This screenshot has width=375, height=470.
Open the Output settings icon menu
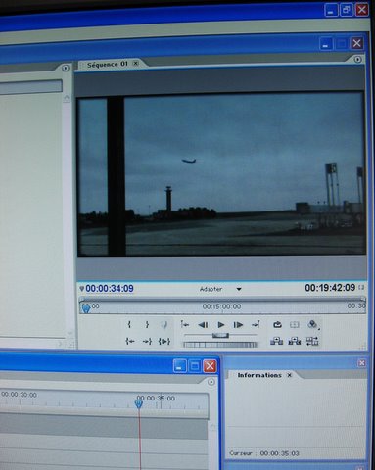(312, 324)
